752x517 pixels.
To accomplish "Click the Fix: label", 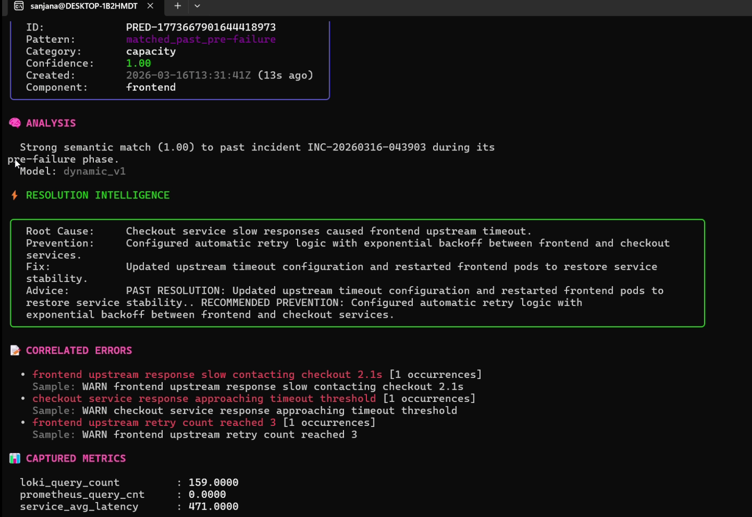I will tap(38, 266).
